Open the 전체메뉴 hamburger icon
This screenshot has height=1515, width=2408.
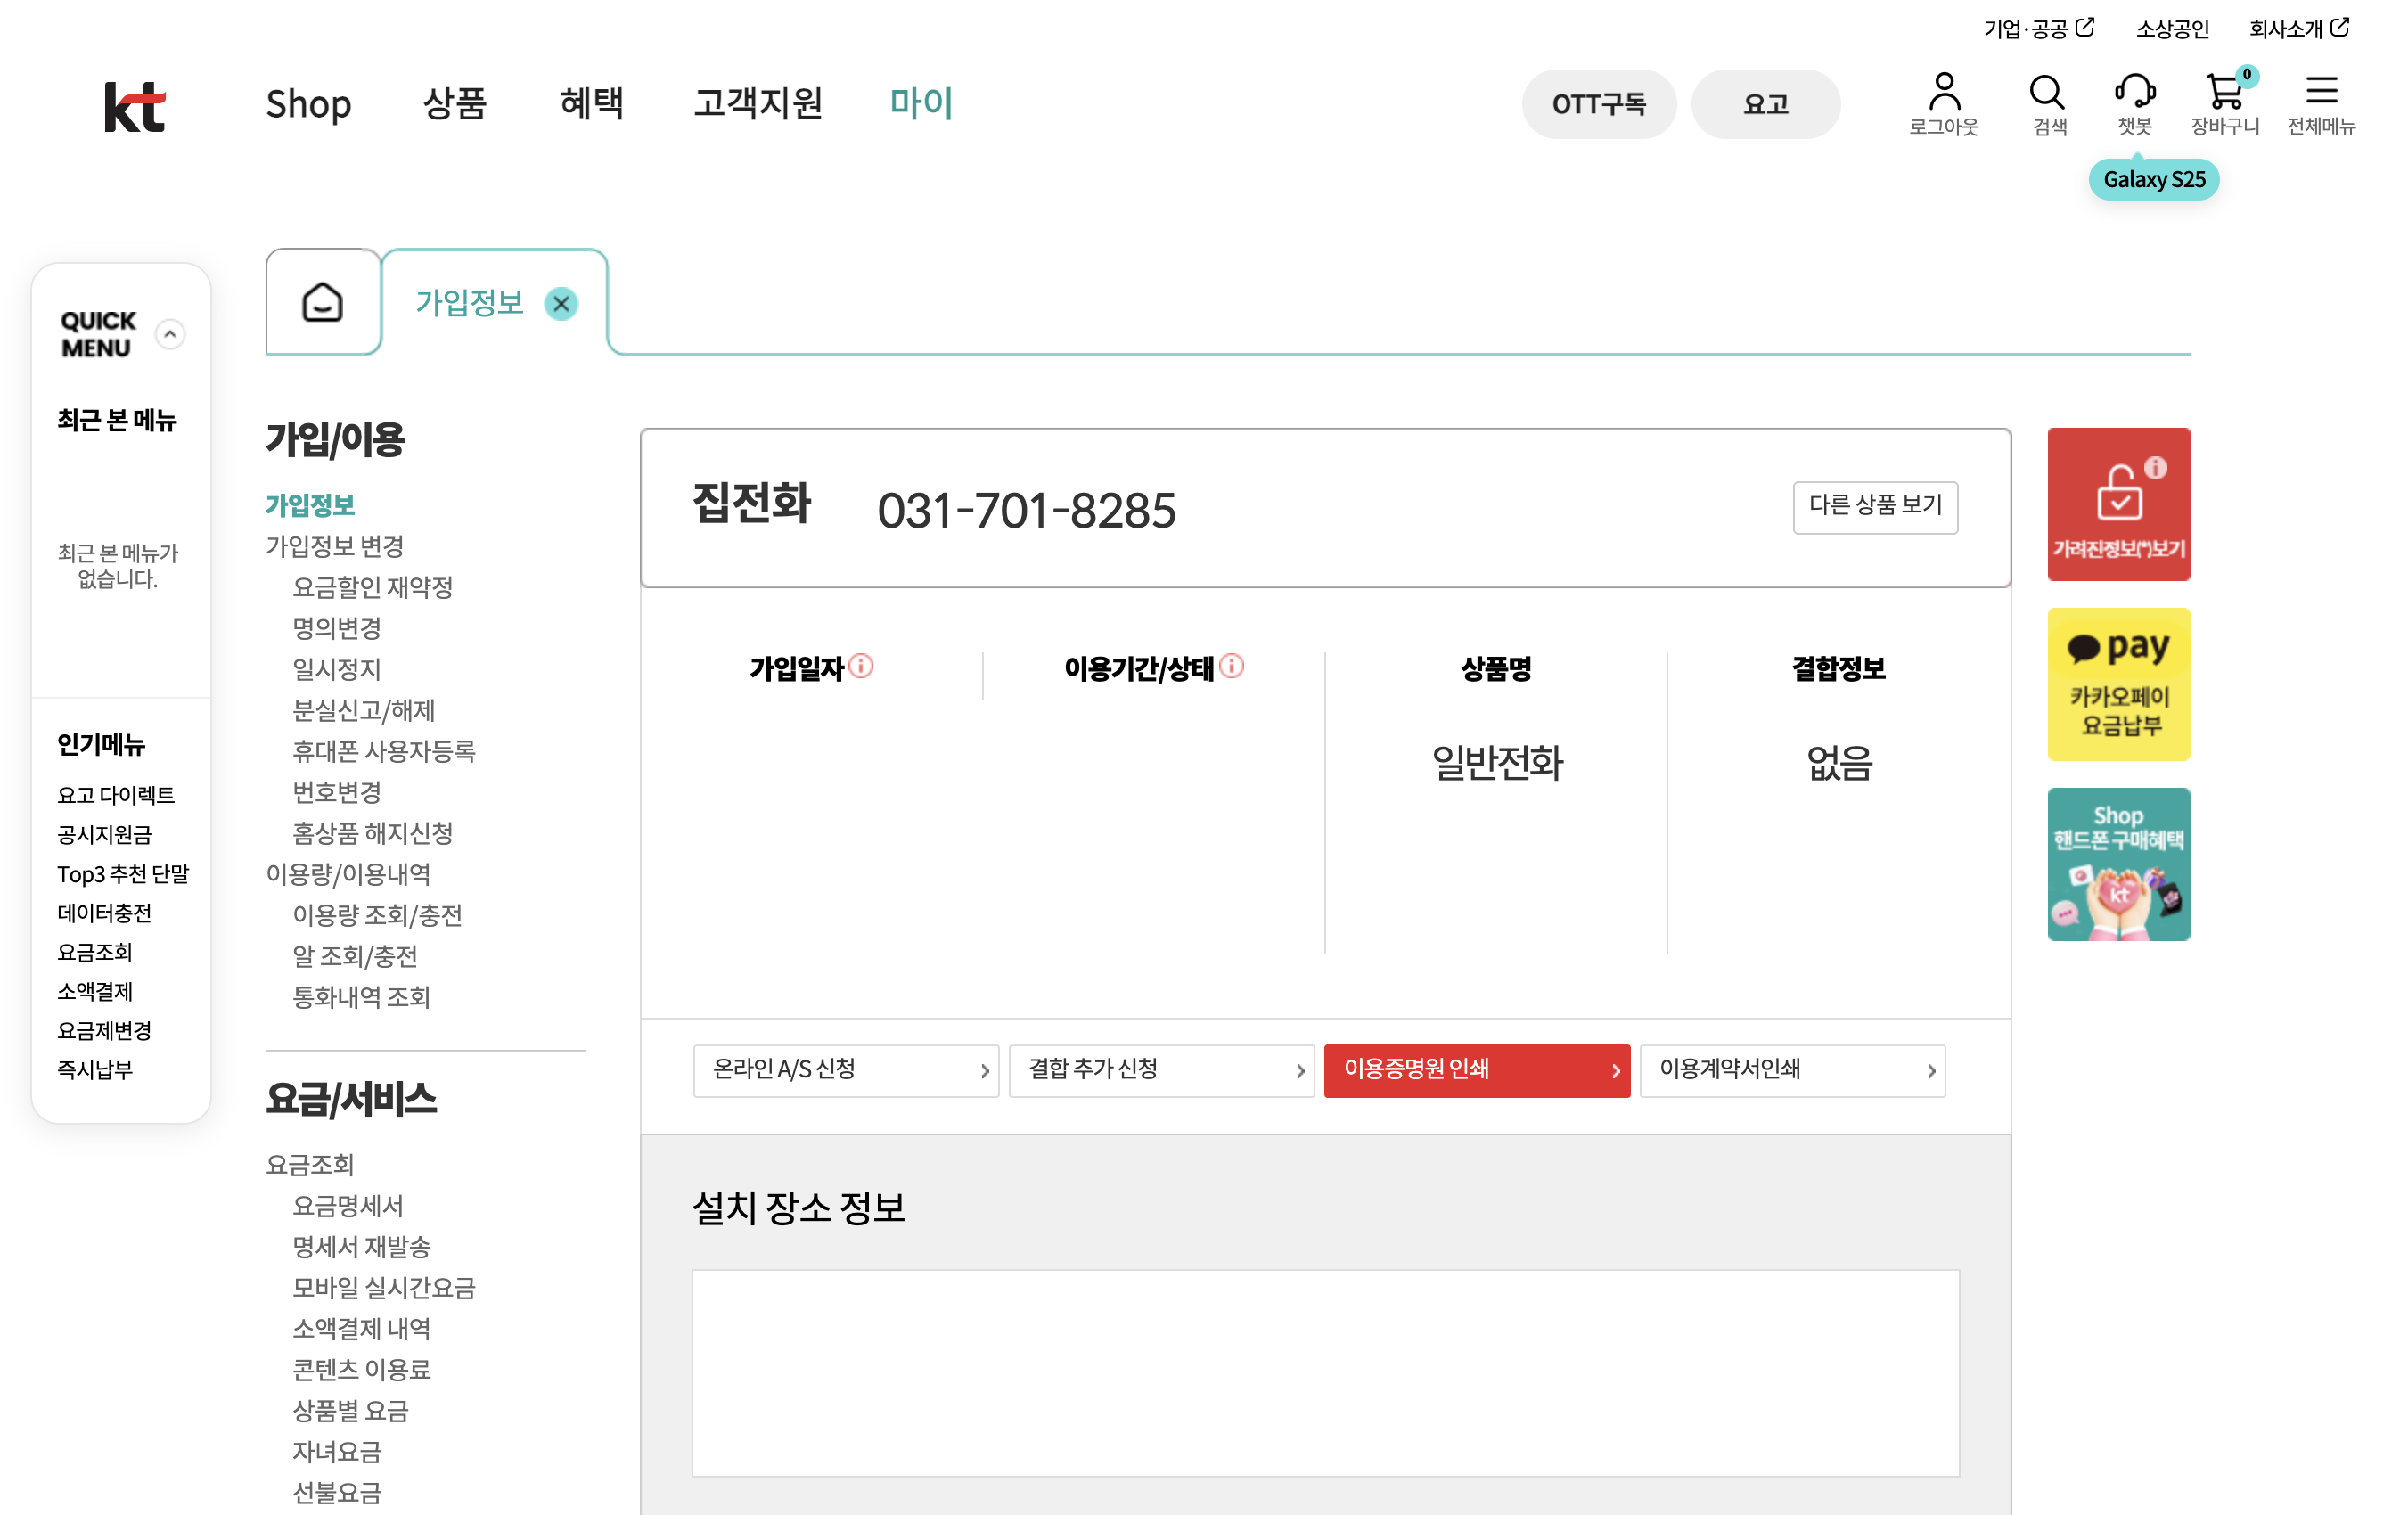click(2320, 103)
